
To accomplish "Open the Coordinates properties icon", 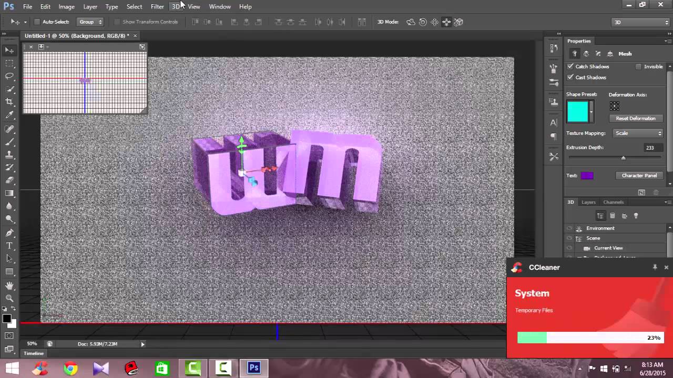I will click(610, 54).
